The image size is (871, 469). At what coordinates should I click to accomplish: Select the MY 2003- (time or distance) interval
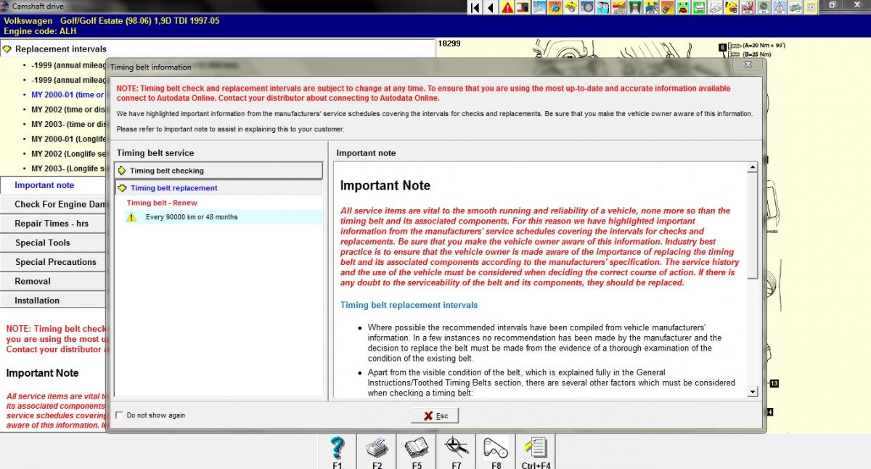[68, 124]
